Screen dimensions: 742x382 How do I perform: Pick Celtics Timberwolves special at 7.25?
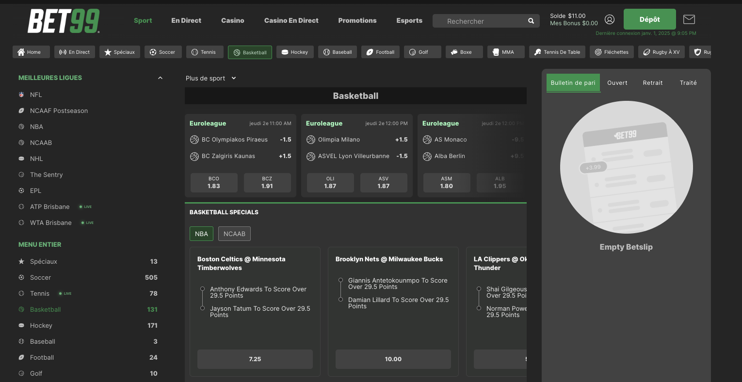tap(255, 359)
